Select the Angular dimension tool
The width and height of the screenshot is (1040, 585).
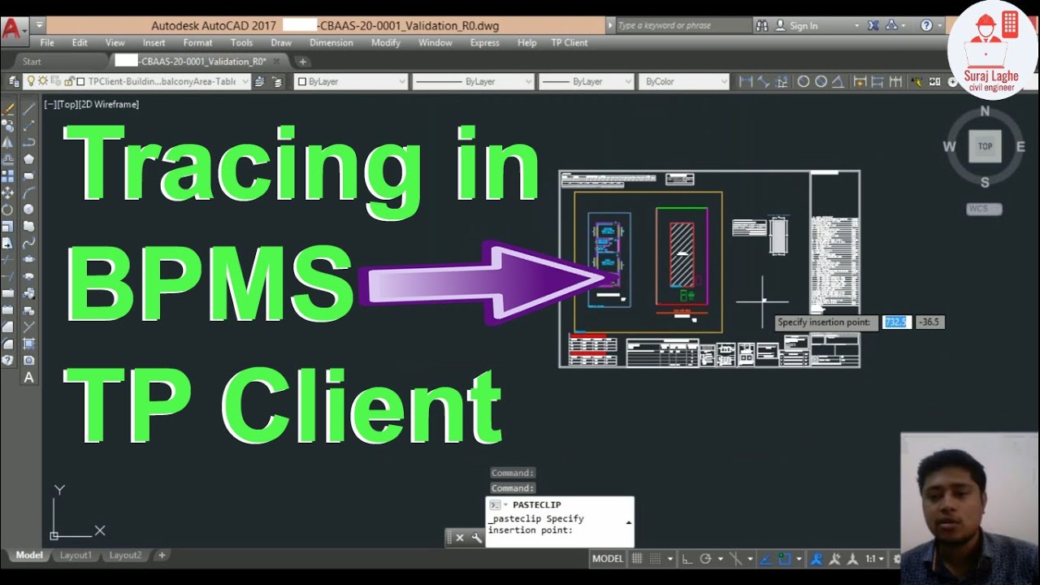(838, 81)
